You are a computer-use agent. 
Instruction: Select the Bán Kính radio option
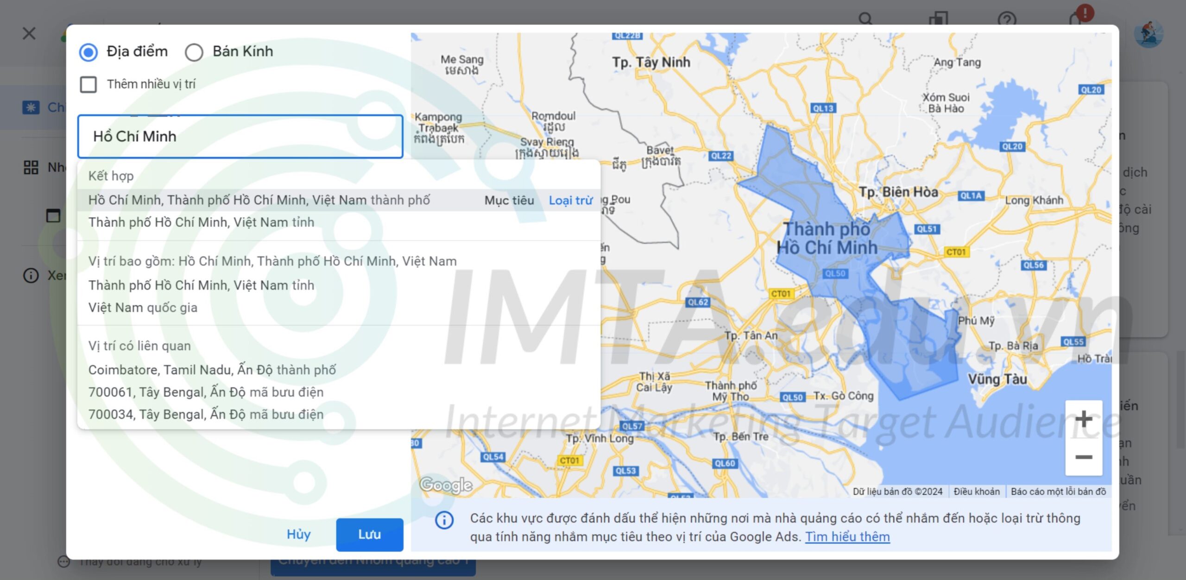coord(194,52)
